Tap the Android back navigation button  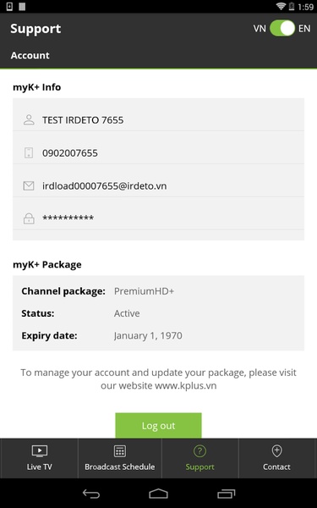[91, 494]
